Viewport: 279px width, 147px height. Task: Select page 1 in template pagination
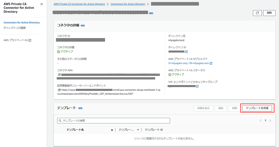[265, 121]
